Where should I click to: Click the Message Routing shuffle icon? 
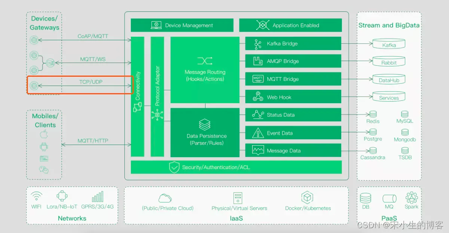[205, 61]
